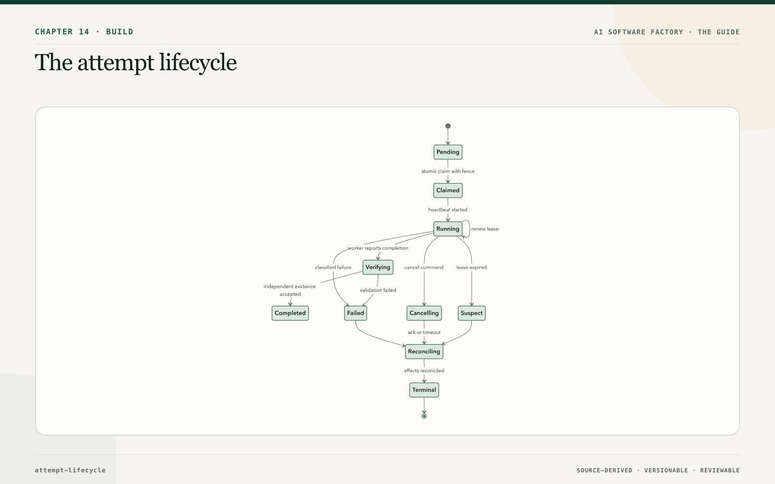The height and width of the screenshot is (484, 775).
Task: Click the Cancelling state node
Action: click(x=424, y=313)
